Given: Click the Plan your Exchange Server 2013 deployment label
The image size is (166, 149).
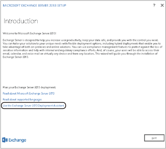Looking at the screenshot, I should pos(29,87).
